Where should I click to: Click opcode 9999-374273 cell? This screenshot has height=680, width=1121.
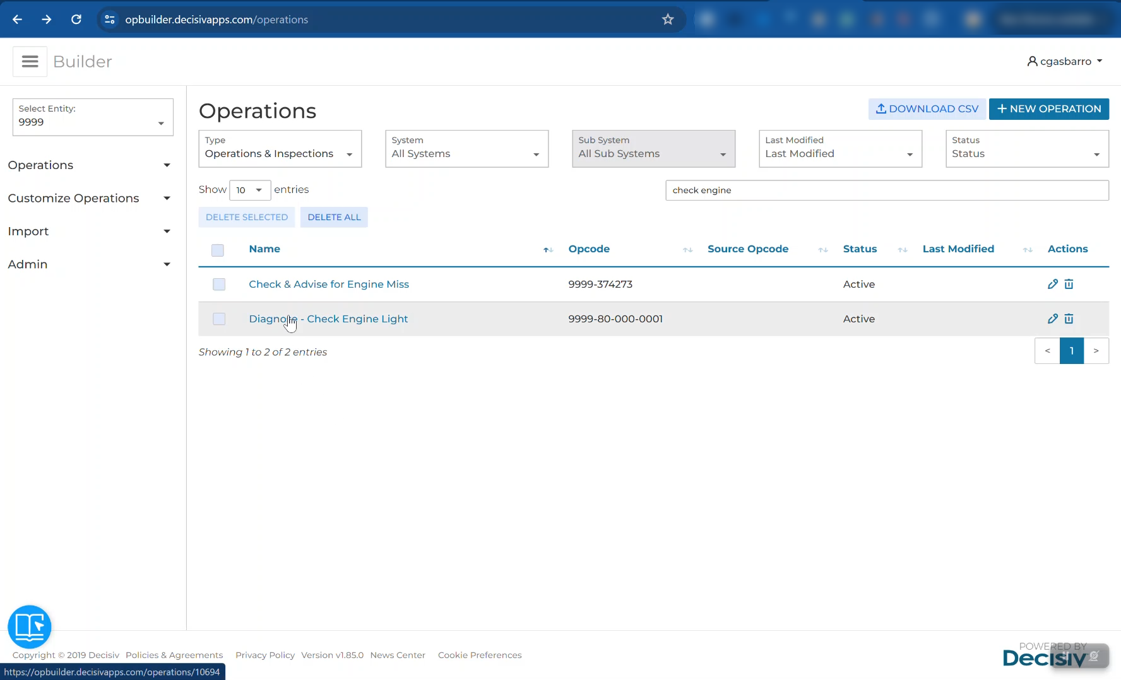click(x=600, y=284)
